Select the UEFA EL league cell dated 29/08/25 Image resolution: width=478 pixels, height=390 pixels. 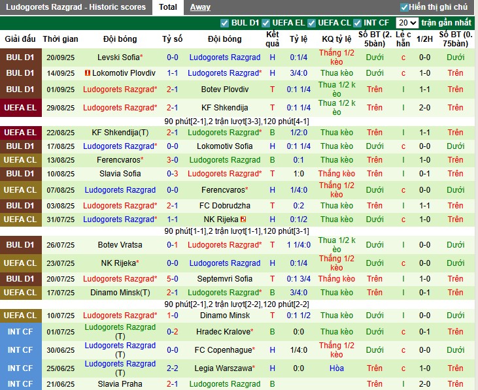coord(20,108)
